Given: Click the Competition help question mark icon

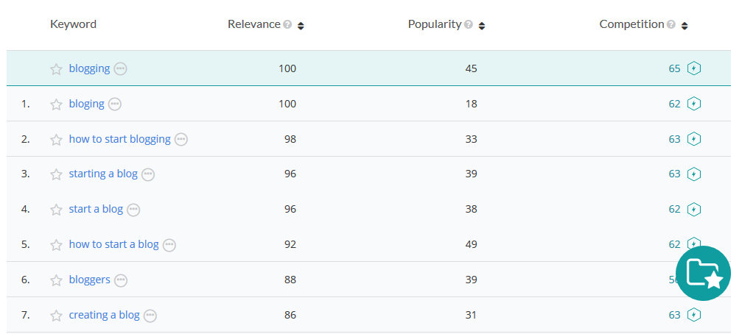Looking at the screenshot, I should pos(671,25).
